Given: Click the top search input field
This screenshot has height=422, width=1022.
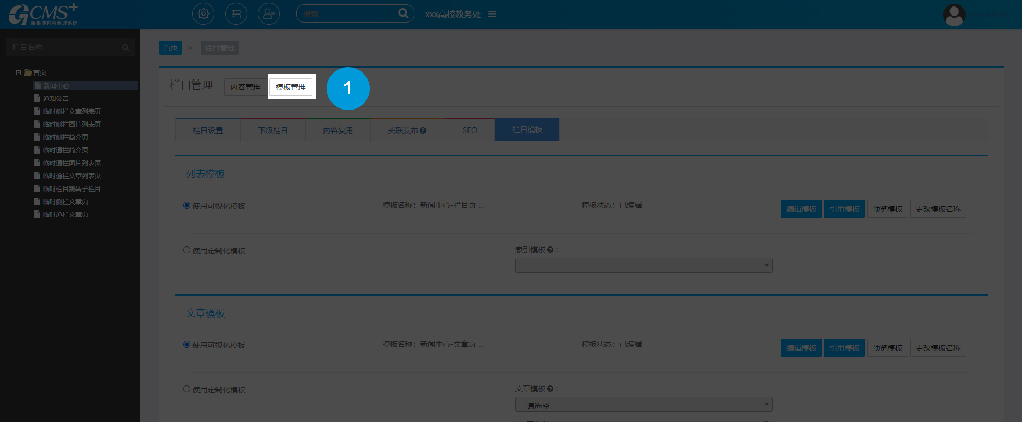Looking at the screenshot, I should tap(347, 14).
